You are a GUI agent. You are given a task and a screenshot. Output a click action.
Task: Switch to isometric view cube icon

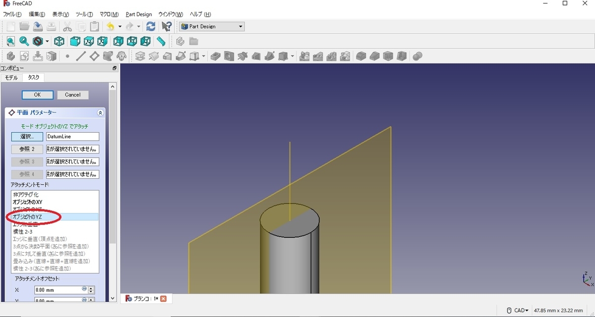[59, 41]
